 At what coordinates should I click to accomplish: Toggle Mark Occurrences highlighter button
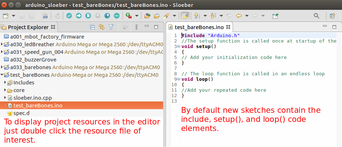[x=185, y=16]
